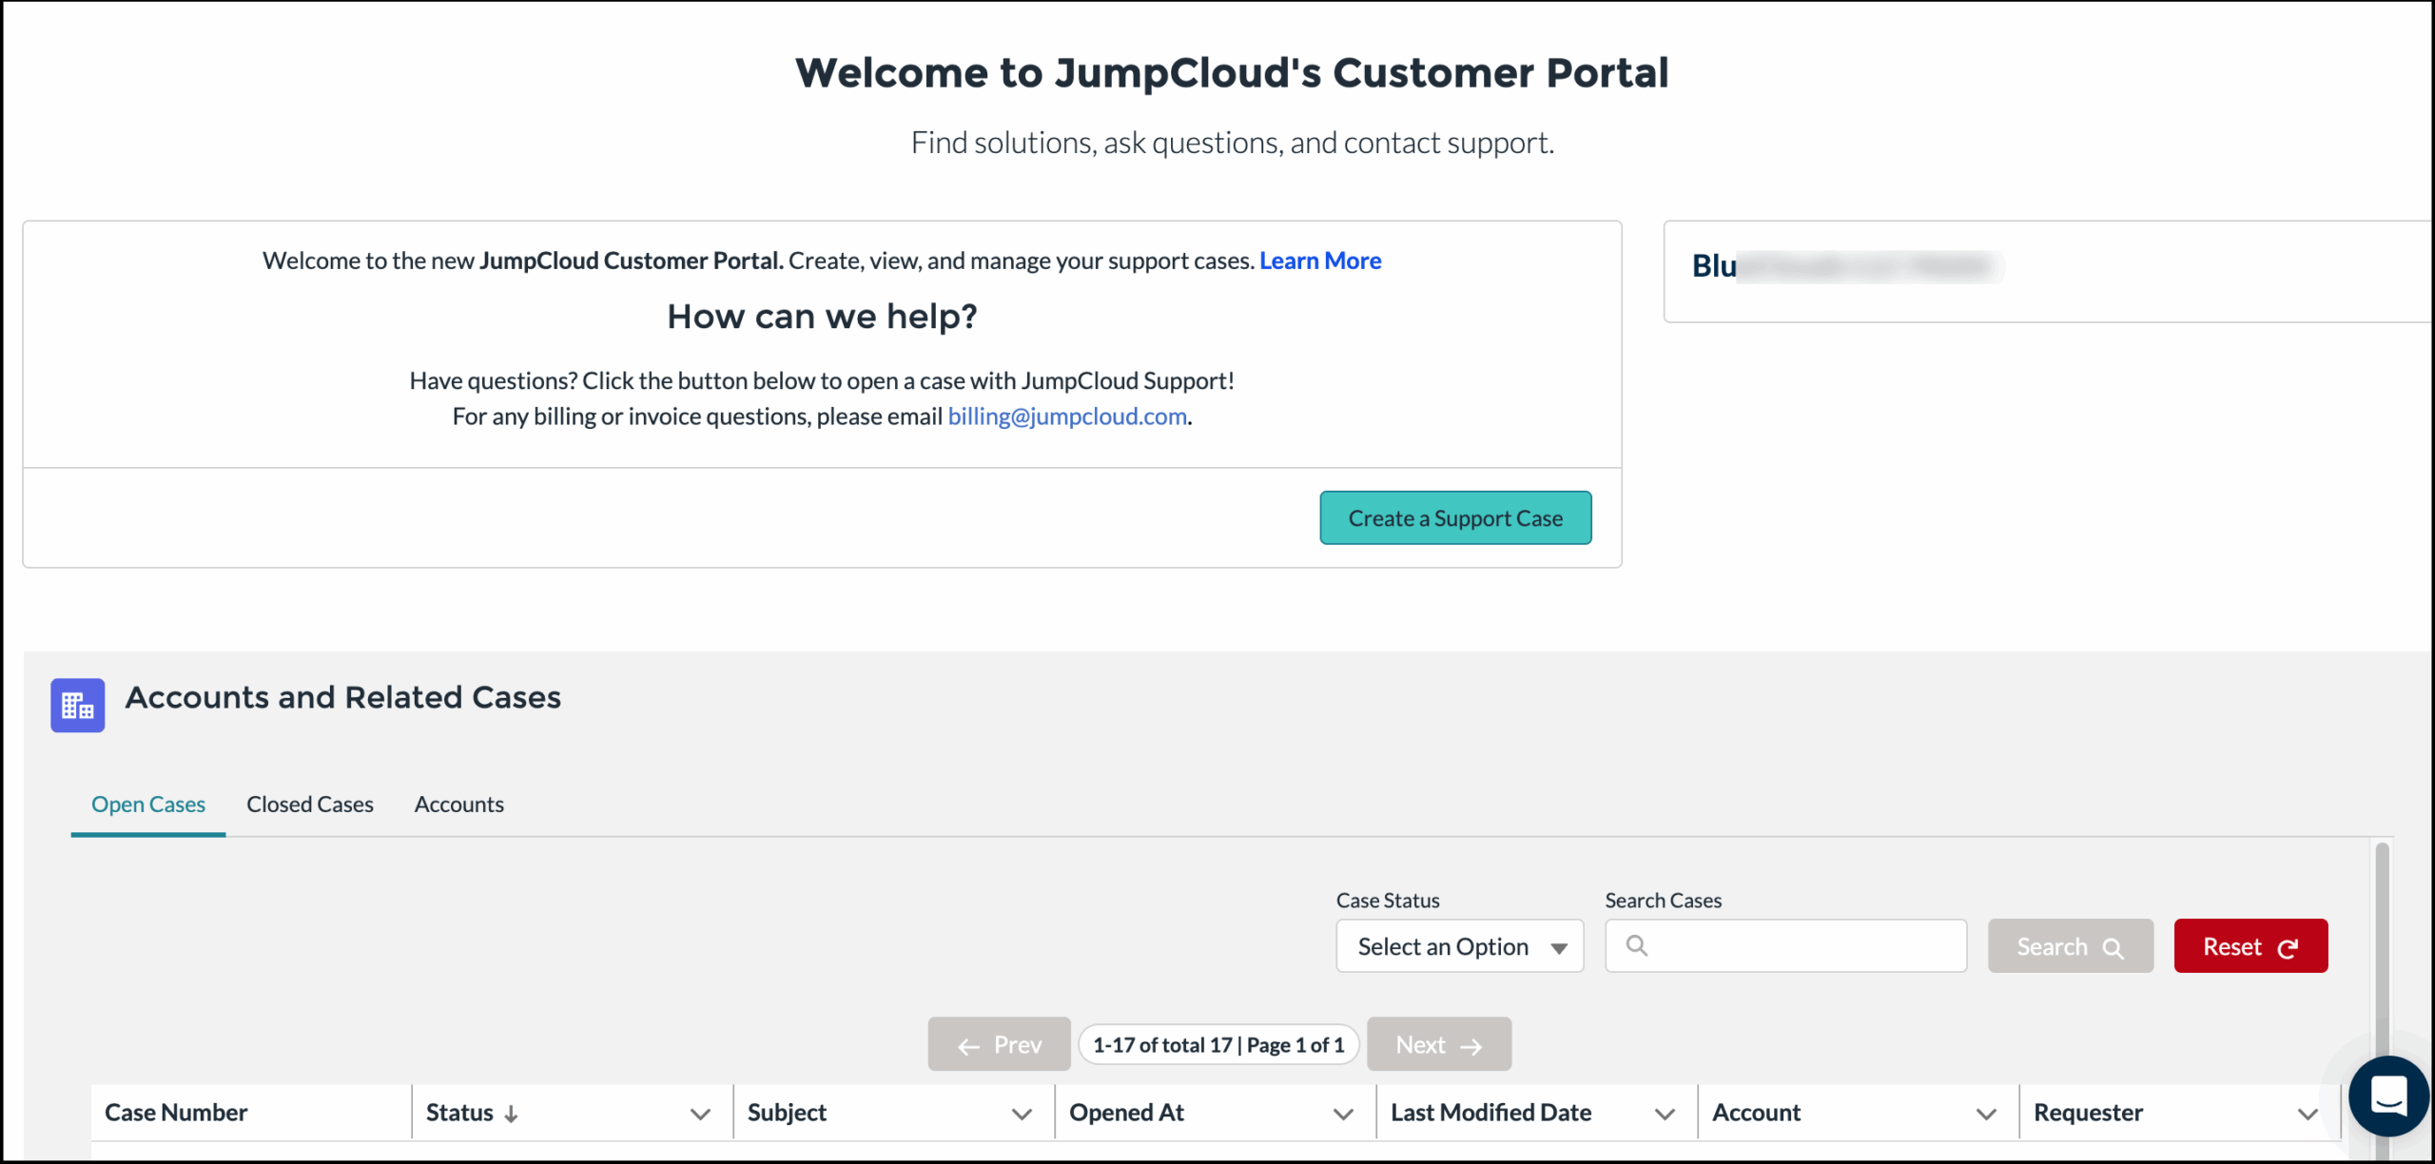Switch to the Accounts tab

pos(458,804)
